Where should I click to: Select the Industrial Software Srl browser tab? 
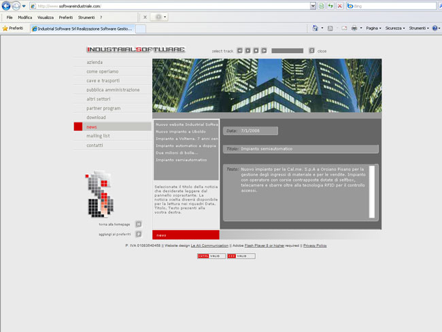click(x=82, y=29)
